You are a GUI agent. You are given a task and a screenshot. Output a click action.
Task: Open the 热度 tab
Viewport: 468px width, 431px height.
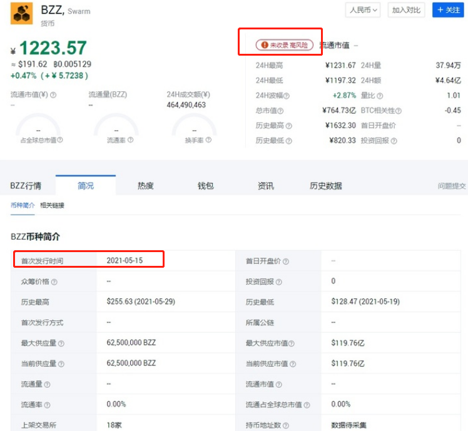(x=146, y=186)
